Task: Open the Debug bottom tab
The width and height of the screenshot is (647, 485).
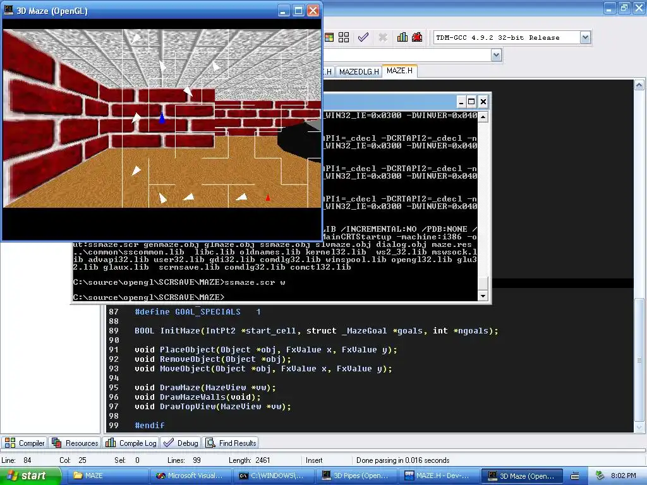Action: 181,443
